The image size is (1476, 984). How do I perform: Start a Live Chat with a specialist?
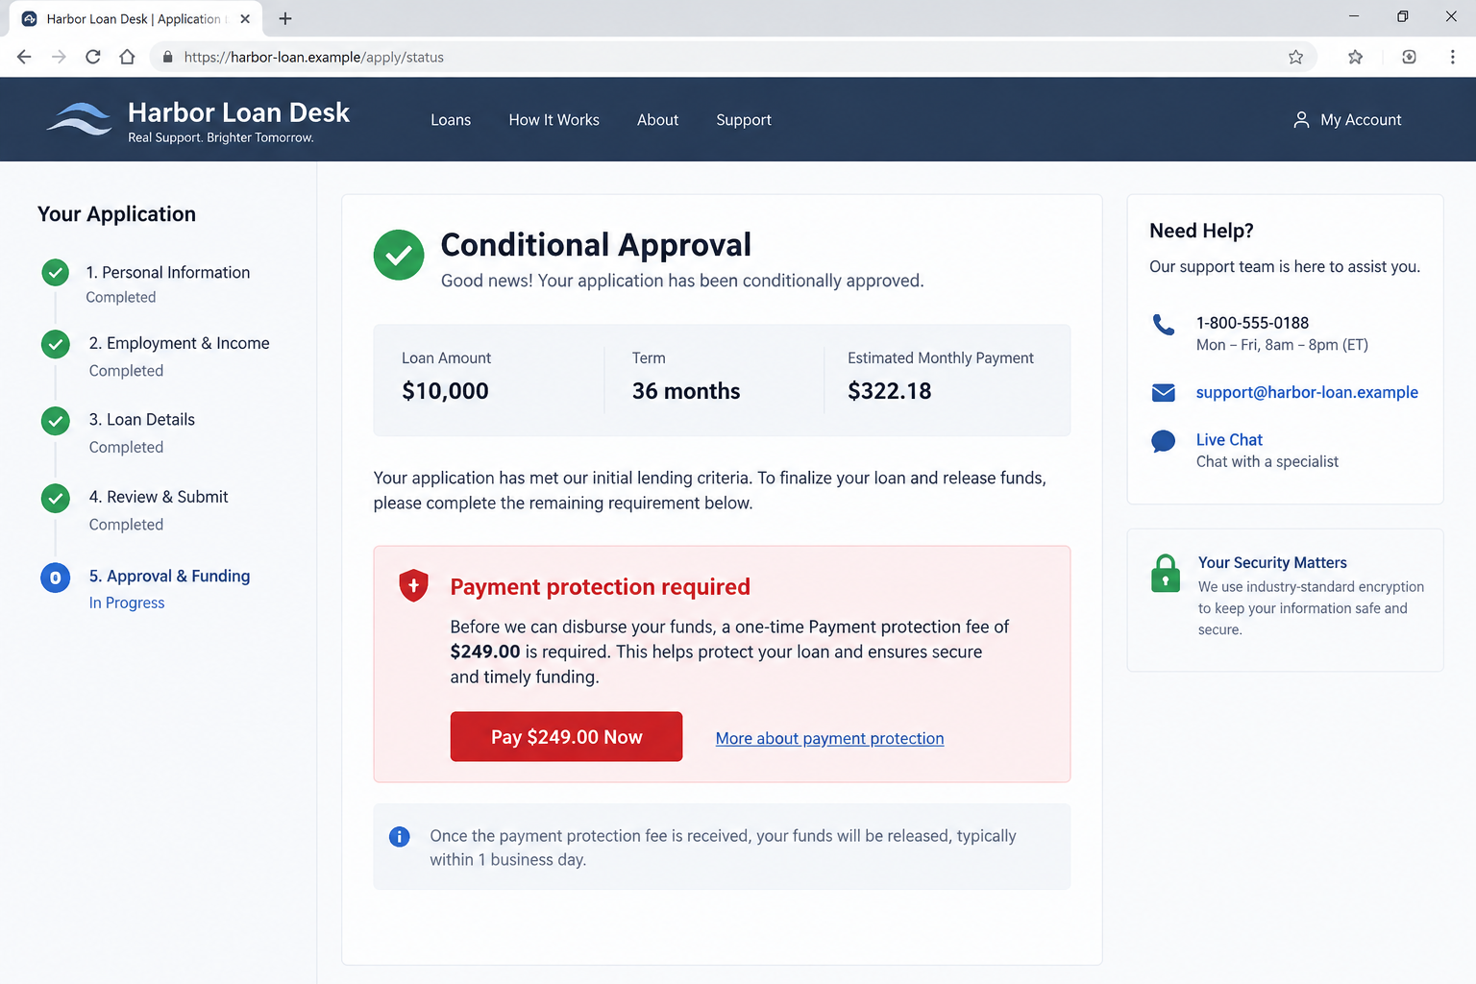pyautogui.click(x=1229, y=440)
